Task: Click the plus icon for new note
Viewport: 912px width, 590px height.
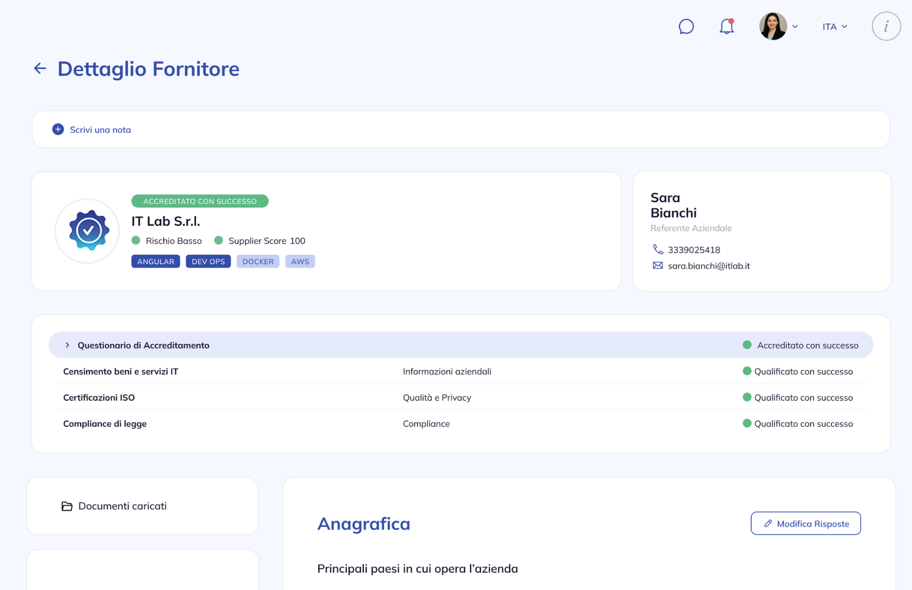Action: point(58,130)
